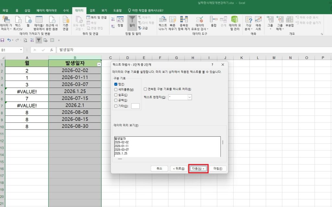Check the 세미콜론 delimiter checkbox
Image resolution: width=332 pixels, height=207 pixels.
116,90
